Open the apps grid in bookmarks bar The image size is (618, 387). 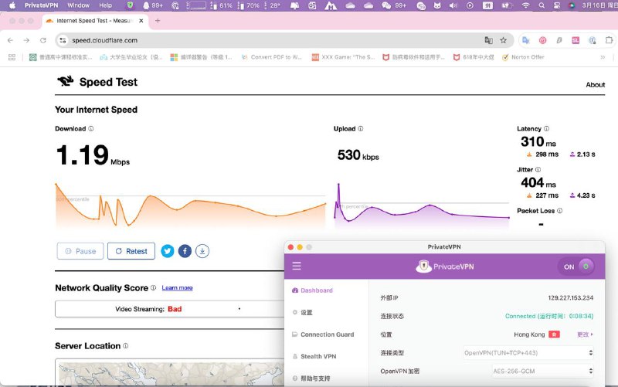pyautogui.click(x=12, y=57)
